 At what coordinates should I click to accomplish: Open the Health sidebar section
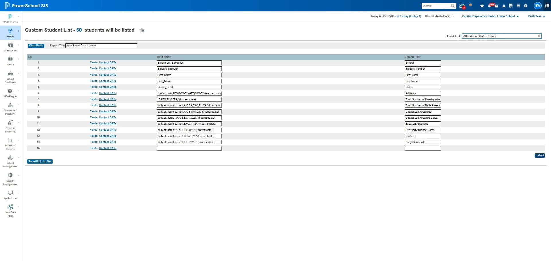[10, 61]
